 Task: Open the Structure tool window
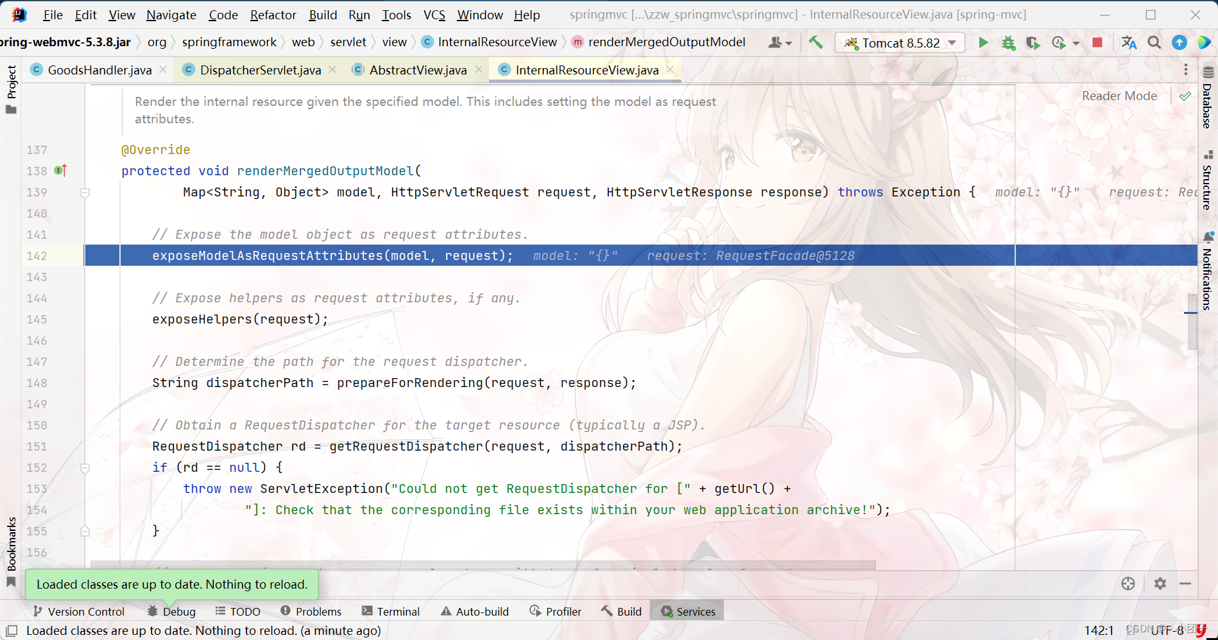click(x=1208, y=180)
